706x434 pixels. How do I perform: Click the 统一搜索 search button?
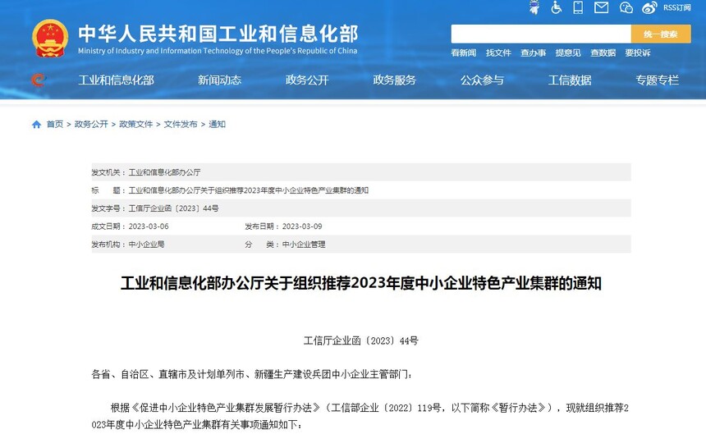point(661,34)
